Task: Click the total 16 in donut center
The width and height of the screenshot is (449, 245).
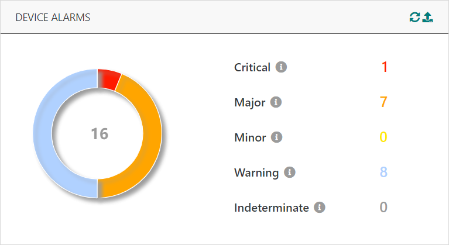Action: pos(99,134)
